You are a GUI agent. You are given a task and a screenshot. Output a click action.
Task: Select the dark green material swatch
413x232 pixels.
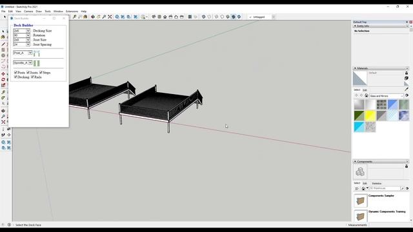tap(359, 115)
